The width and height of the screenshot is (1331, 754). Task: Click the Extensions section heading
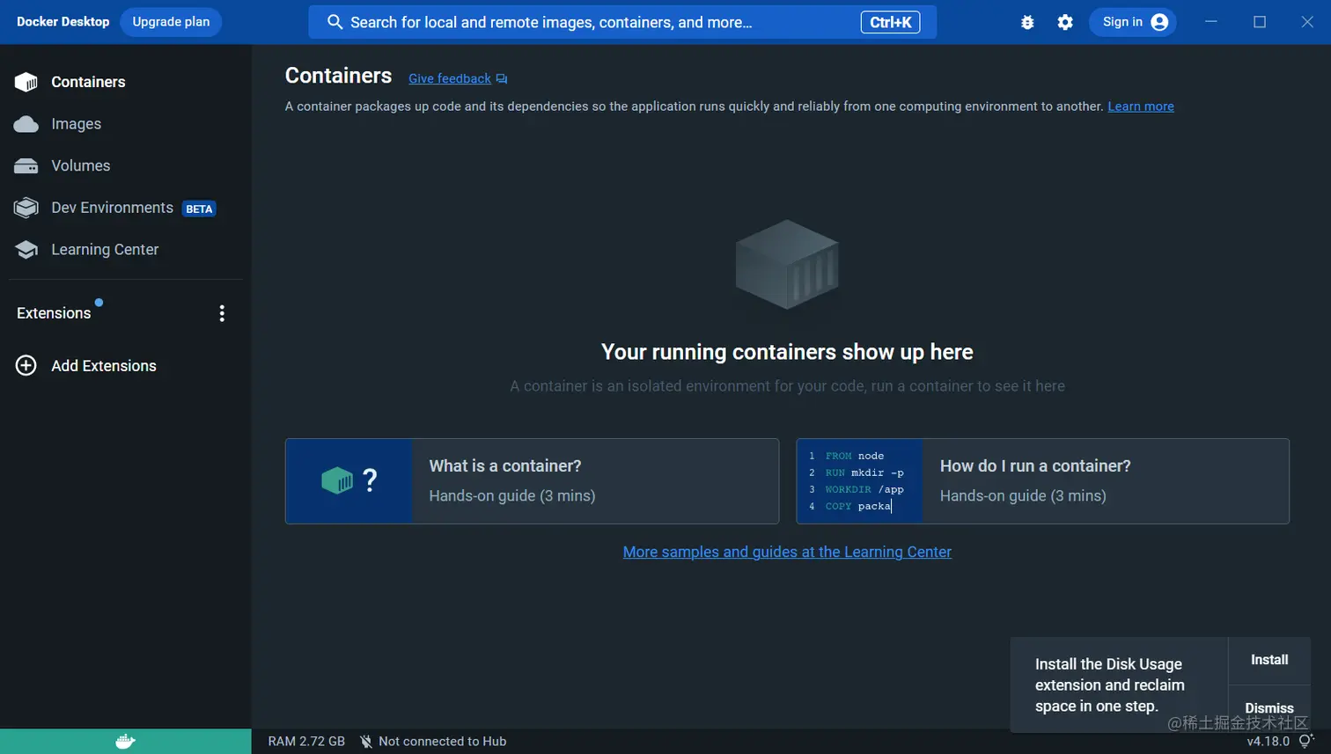click(54, 313)
